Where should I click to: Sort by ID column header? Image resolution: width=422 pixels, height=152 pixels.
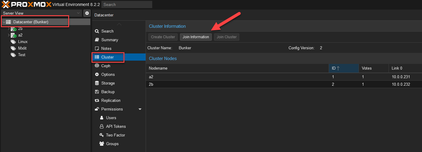pyautogui.click(x=344, y=68)
